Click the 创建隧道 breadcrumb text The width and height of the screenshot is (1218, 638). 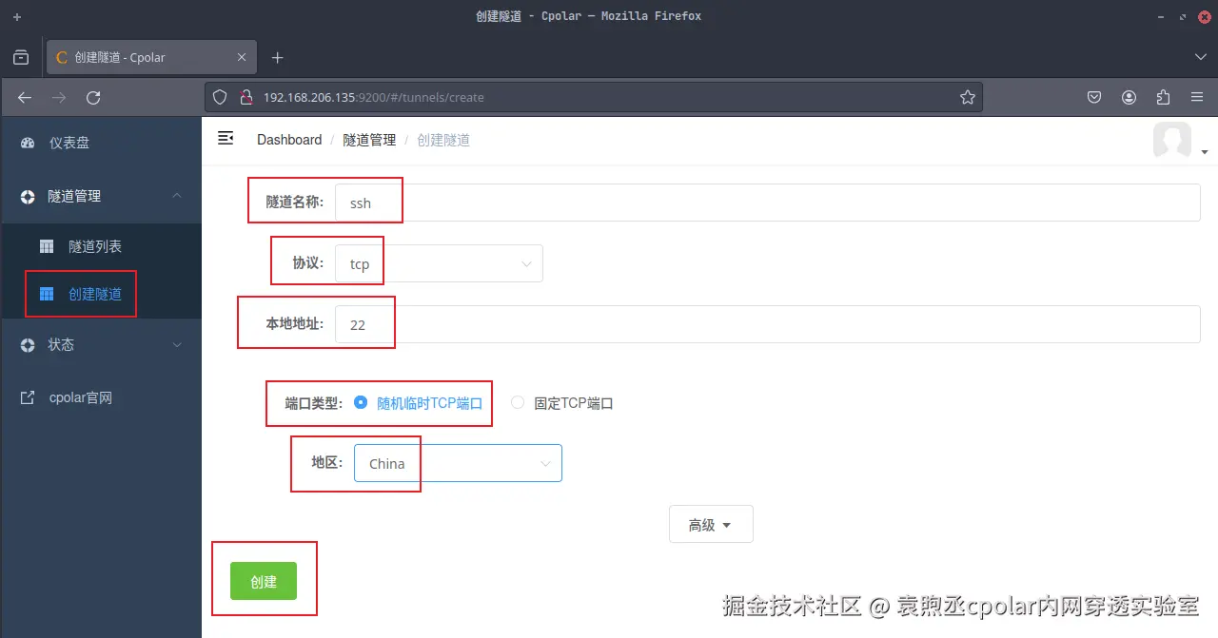(x=443, y=140)
